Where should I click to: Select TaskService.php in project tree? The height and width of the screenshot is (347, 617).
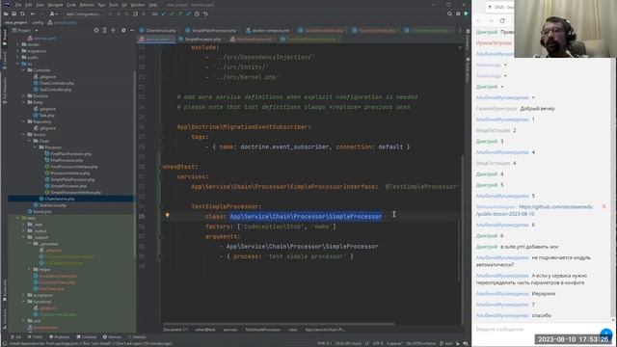click(x=49, y=205)
